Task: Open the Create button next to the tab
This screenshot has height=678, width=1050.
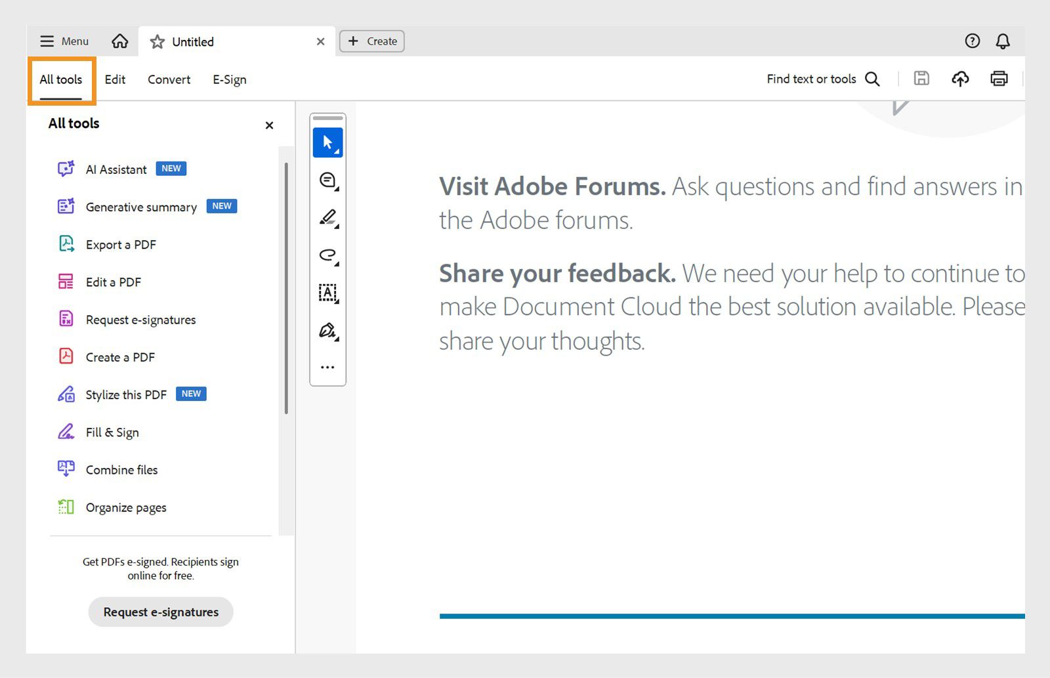Action: point(371,41)
